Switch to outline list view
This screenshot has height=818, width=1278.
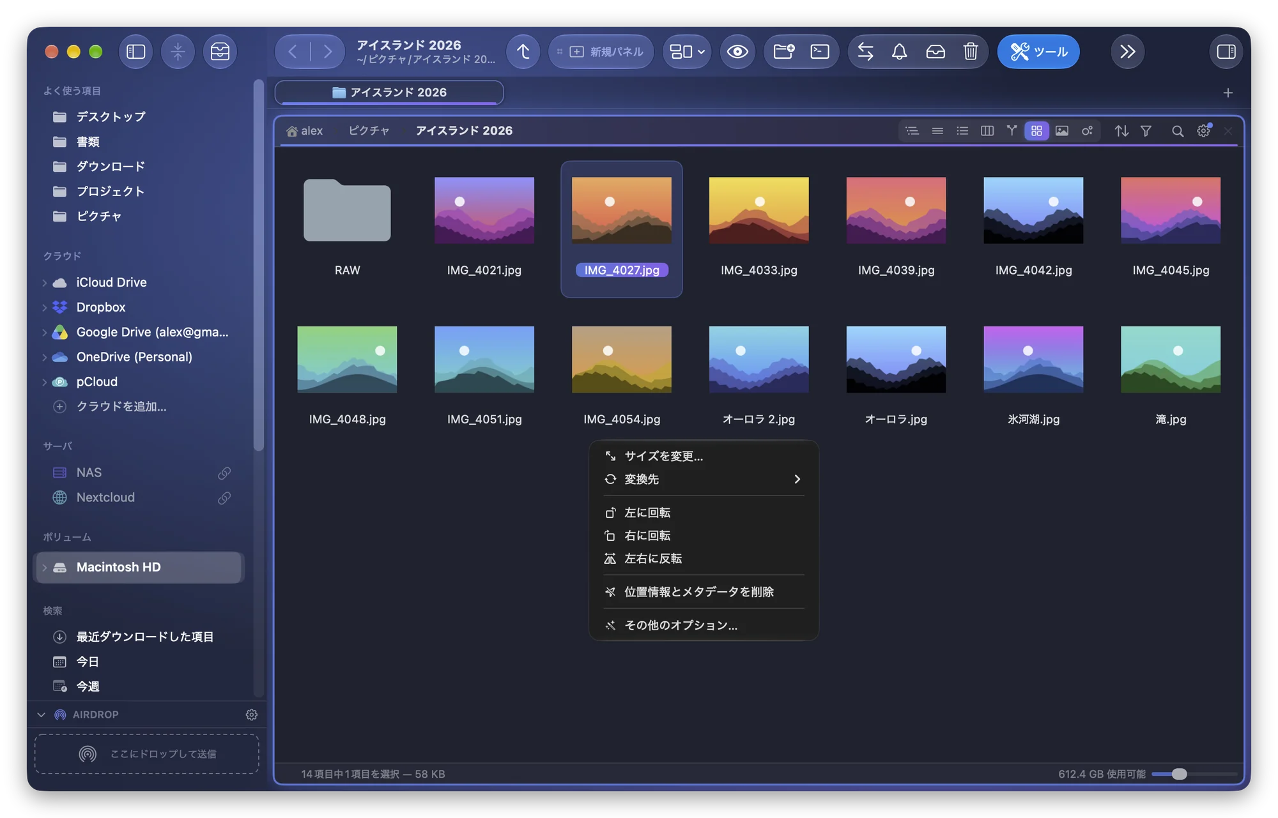[912, 131]
